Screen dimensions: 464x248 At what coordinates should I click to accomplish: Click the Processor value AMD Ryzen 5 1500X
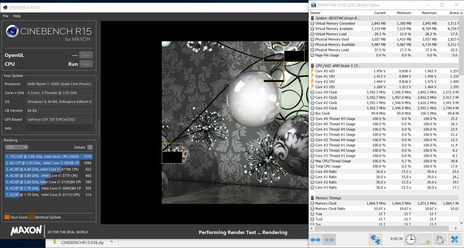59,84
